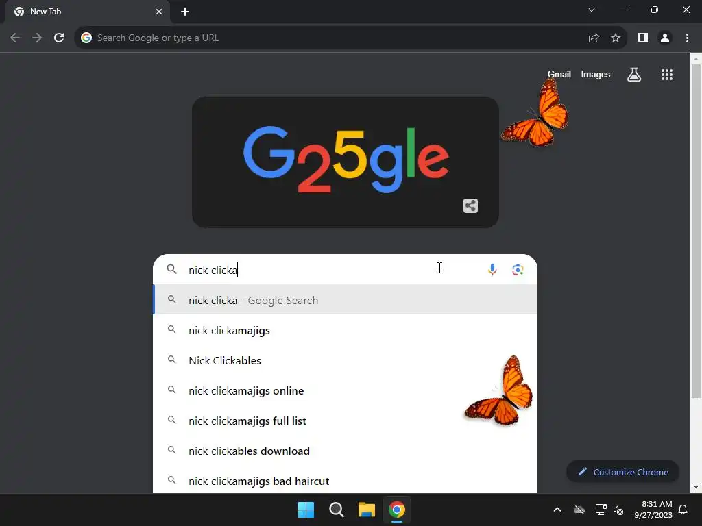The image size is (702, 526).
Task: Click the Google 25 doodle logo
Action: coord(346,161)
